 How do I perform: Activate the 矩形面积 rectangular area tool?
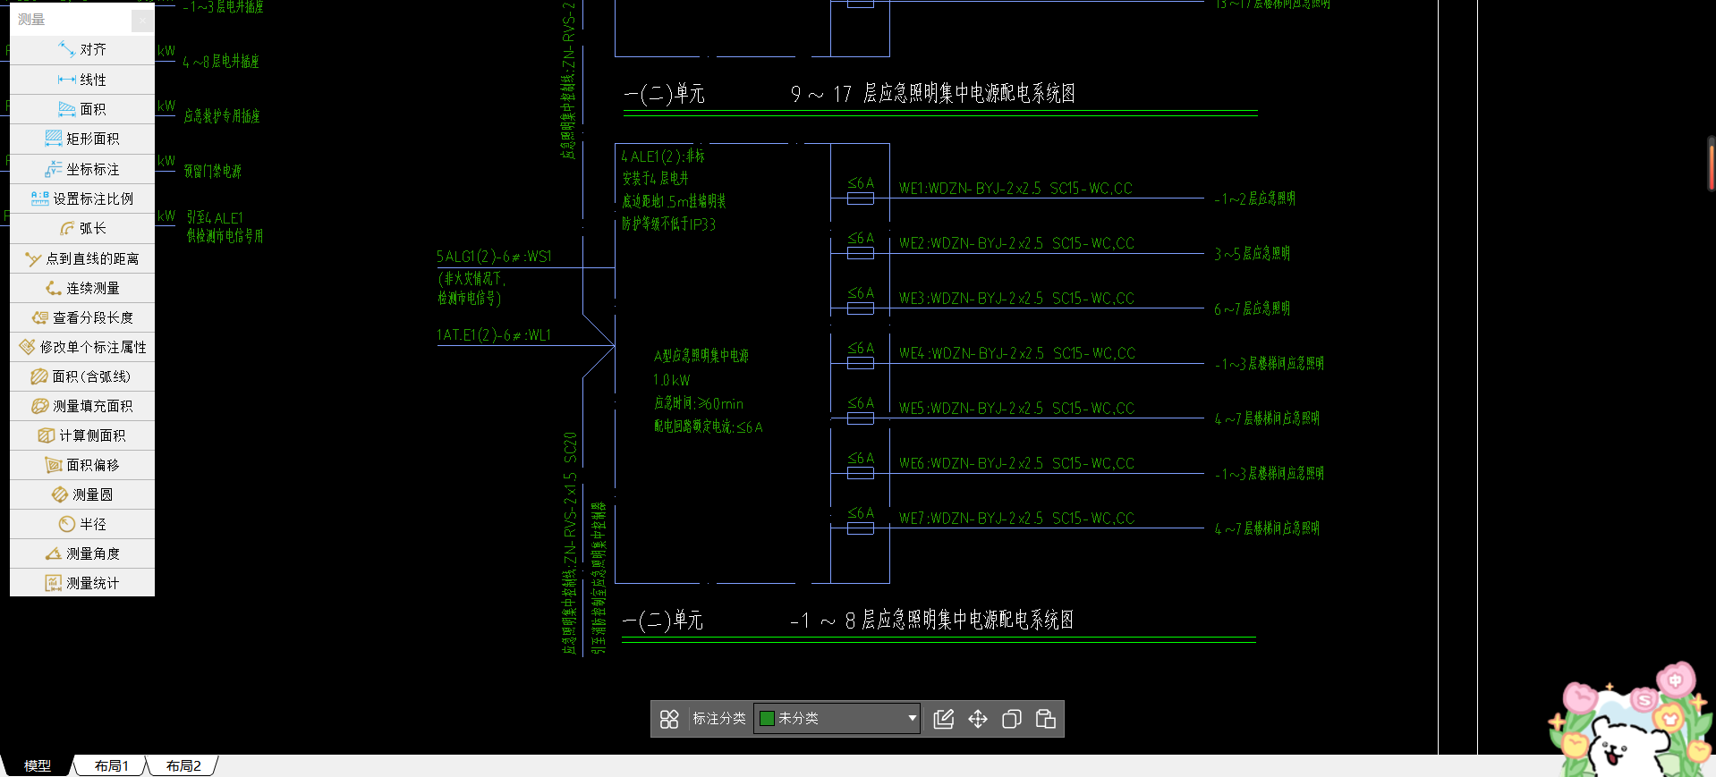[82, 139]
